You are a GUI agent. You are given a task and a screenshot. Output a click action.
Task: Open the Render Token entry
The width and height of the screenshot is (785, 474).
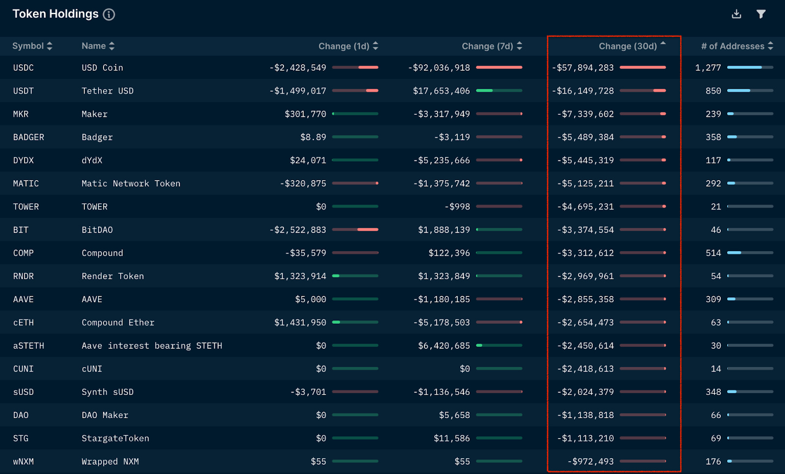[113, 276]
